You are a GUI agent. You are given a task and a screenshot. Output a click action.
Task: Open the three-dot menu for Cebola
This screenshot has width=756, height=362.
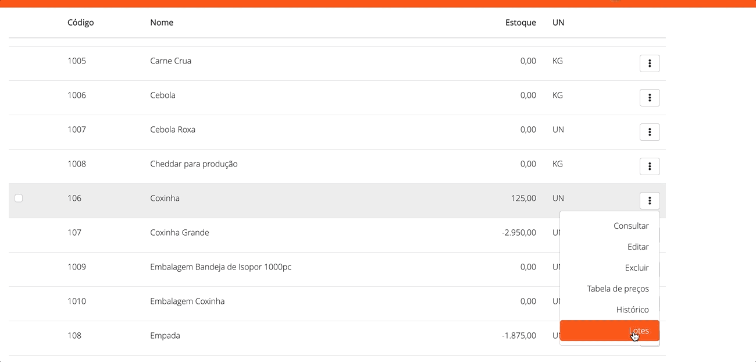pyautogui.click(x=649, y=98)
